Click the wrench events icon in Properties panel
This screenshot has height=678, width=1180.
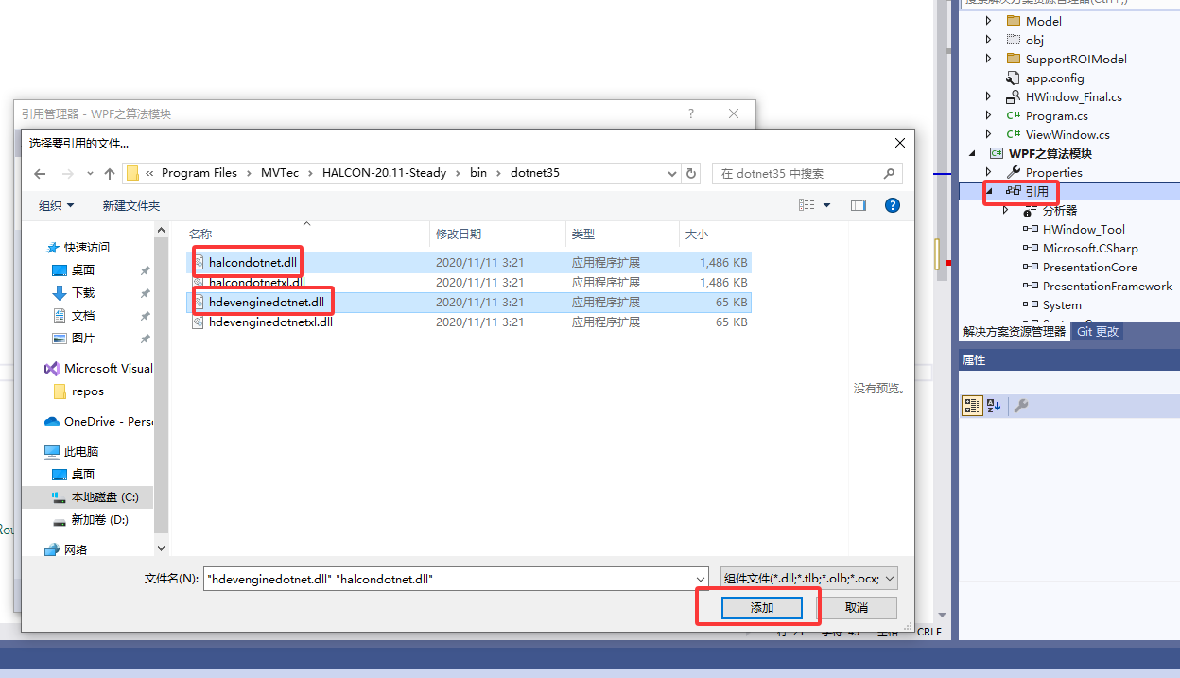tap(1021, 405)
